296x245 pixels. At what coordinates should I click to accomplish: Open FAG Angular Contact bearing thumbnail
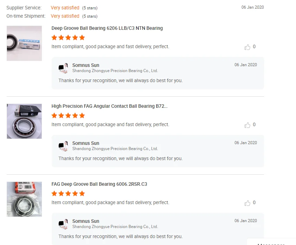point(24,121)
